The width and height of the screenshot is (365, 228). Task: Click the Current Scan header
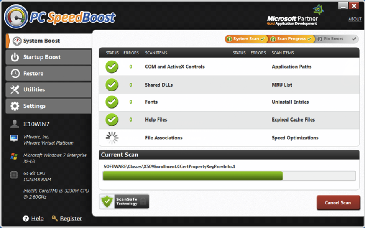229,155
